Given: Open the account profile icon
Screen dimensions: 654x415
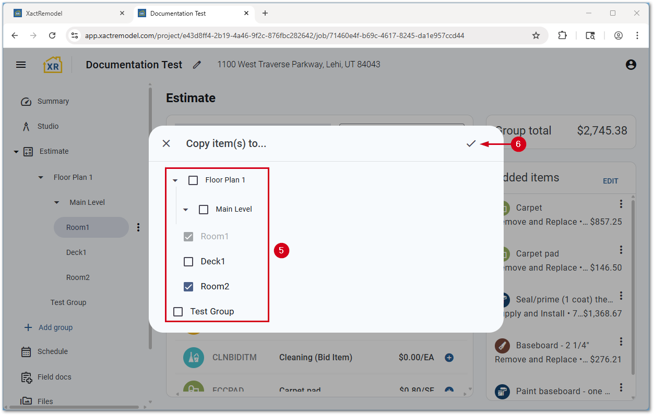Looking at the screenshot, I should pos(631,65).
